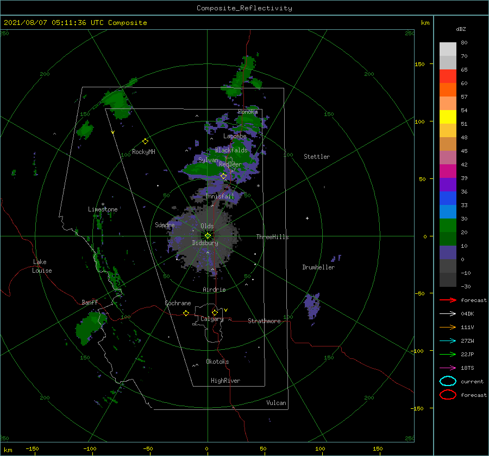Click the asterisk marker east of Innisfail
The image size is (489, 456).
(258, 186)
